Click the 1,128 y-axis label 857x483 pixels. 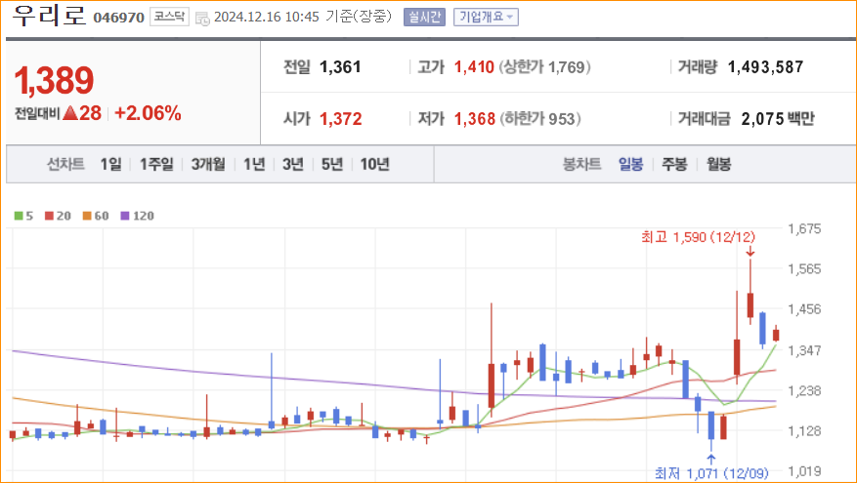804,430
